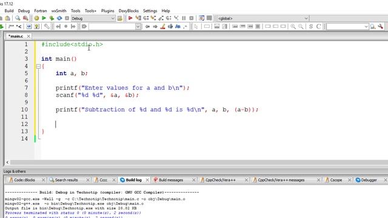Click the S source-toggle icon
The width and height of the screenshot is (388, 218).
point(311,27)
